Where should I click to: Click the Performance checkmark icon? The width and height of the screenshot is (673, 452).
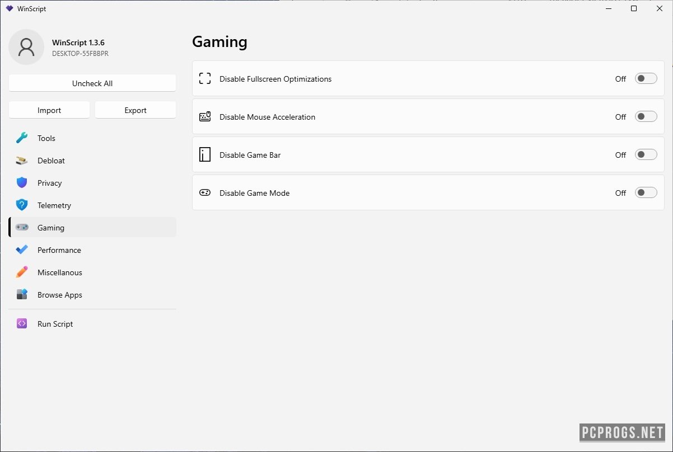coord(22,250)
